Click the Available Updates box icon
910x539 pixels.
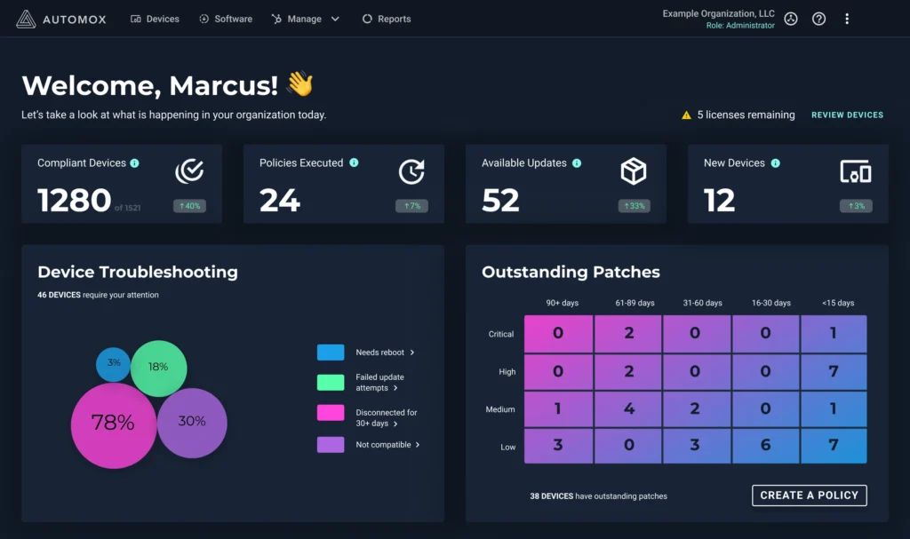[x=633, y=171]
